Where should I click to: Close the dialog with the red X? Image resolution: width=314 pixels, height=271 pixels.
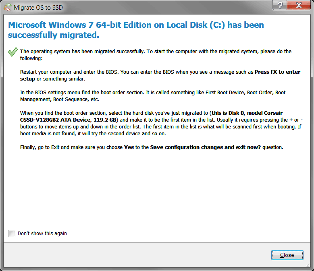(299, 5)
